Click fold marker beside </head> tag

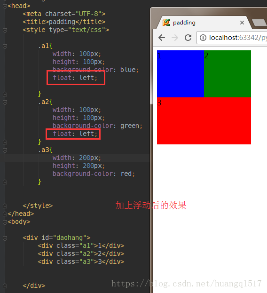[x=5, y=214]
